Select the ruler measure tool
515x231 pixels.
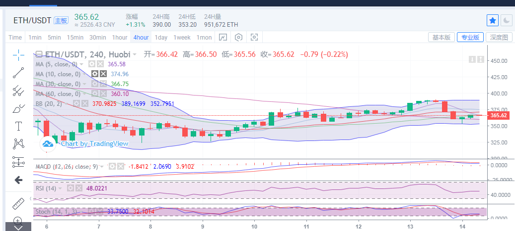pos(19,203)
